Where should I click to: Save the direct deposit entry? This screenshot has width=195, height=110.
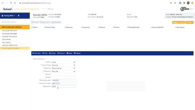pyautogui.click(x=69, y=53)
